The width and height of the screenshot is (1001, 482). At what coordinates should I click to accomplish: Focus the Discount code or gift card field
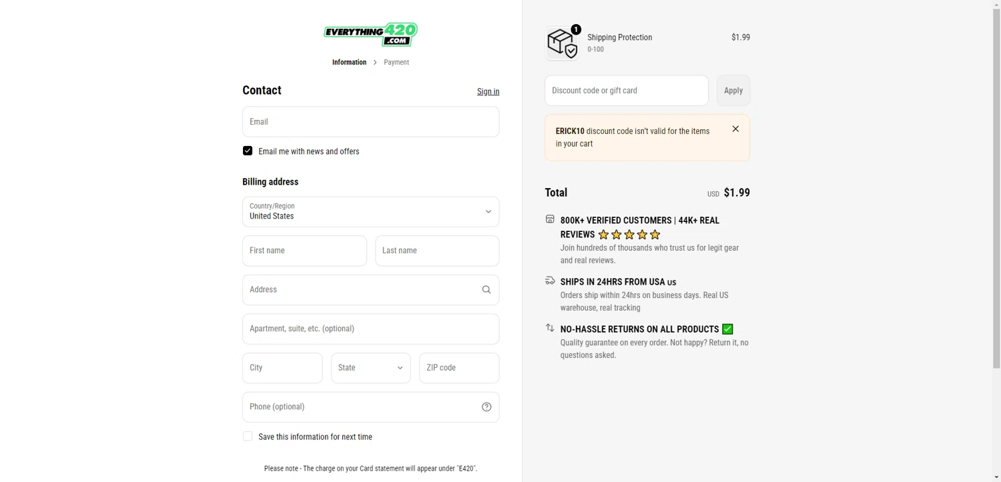[627, 91]
